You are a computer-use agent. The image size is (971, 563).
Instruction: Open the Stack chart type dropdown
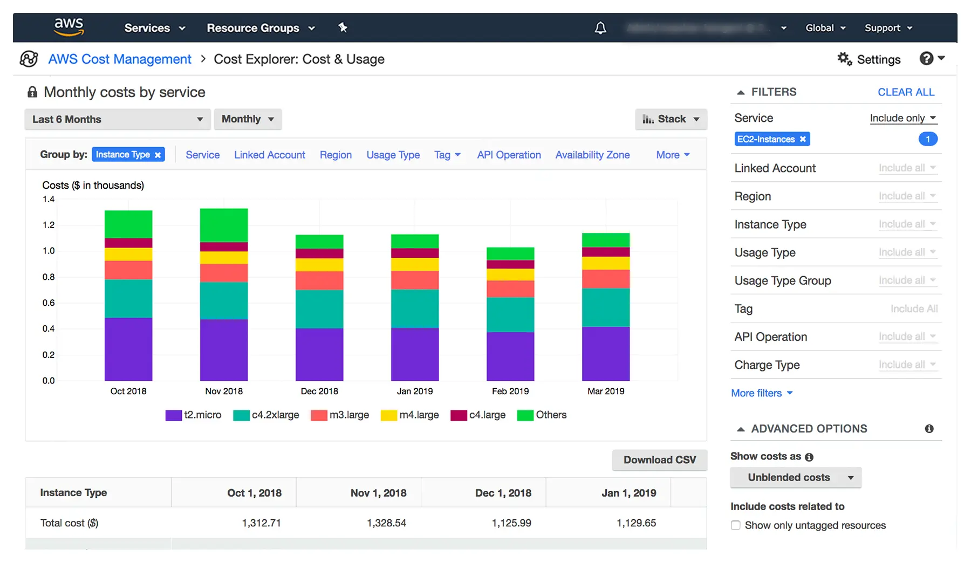pyautogui.click(x=671, y=119)
